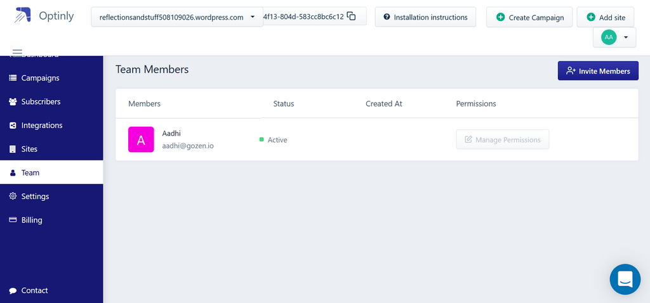Open Installation instructions
This screenshot has height=303, width=650.
[425, 17]
